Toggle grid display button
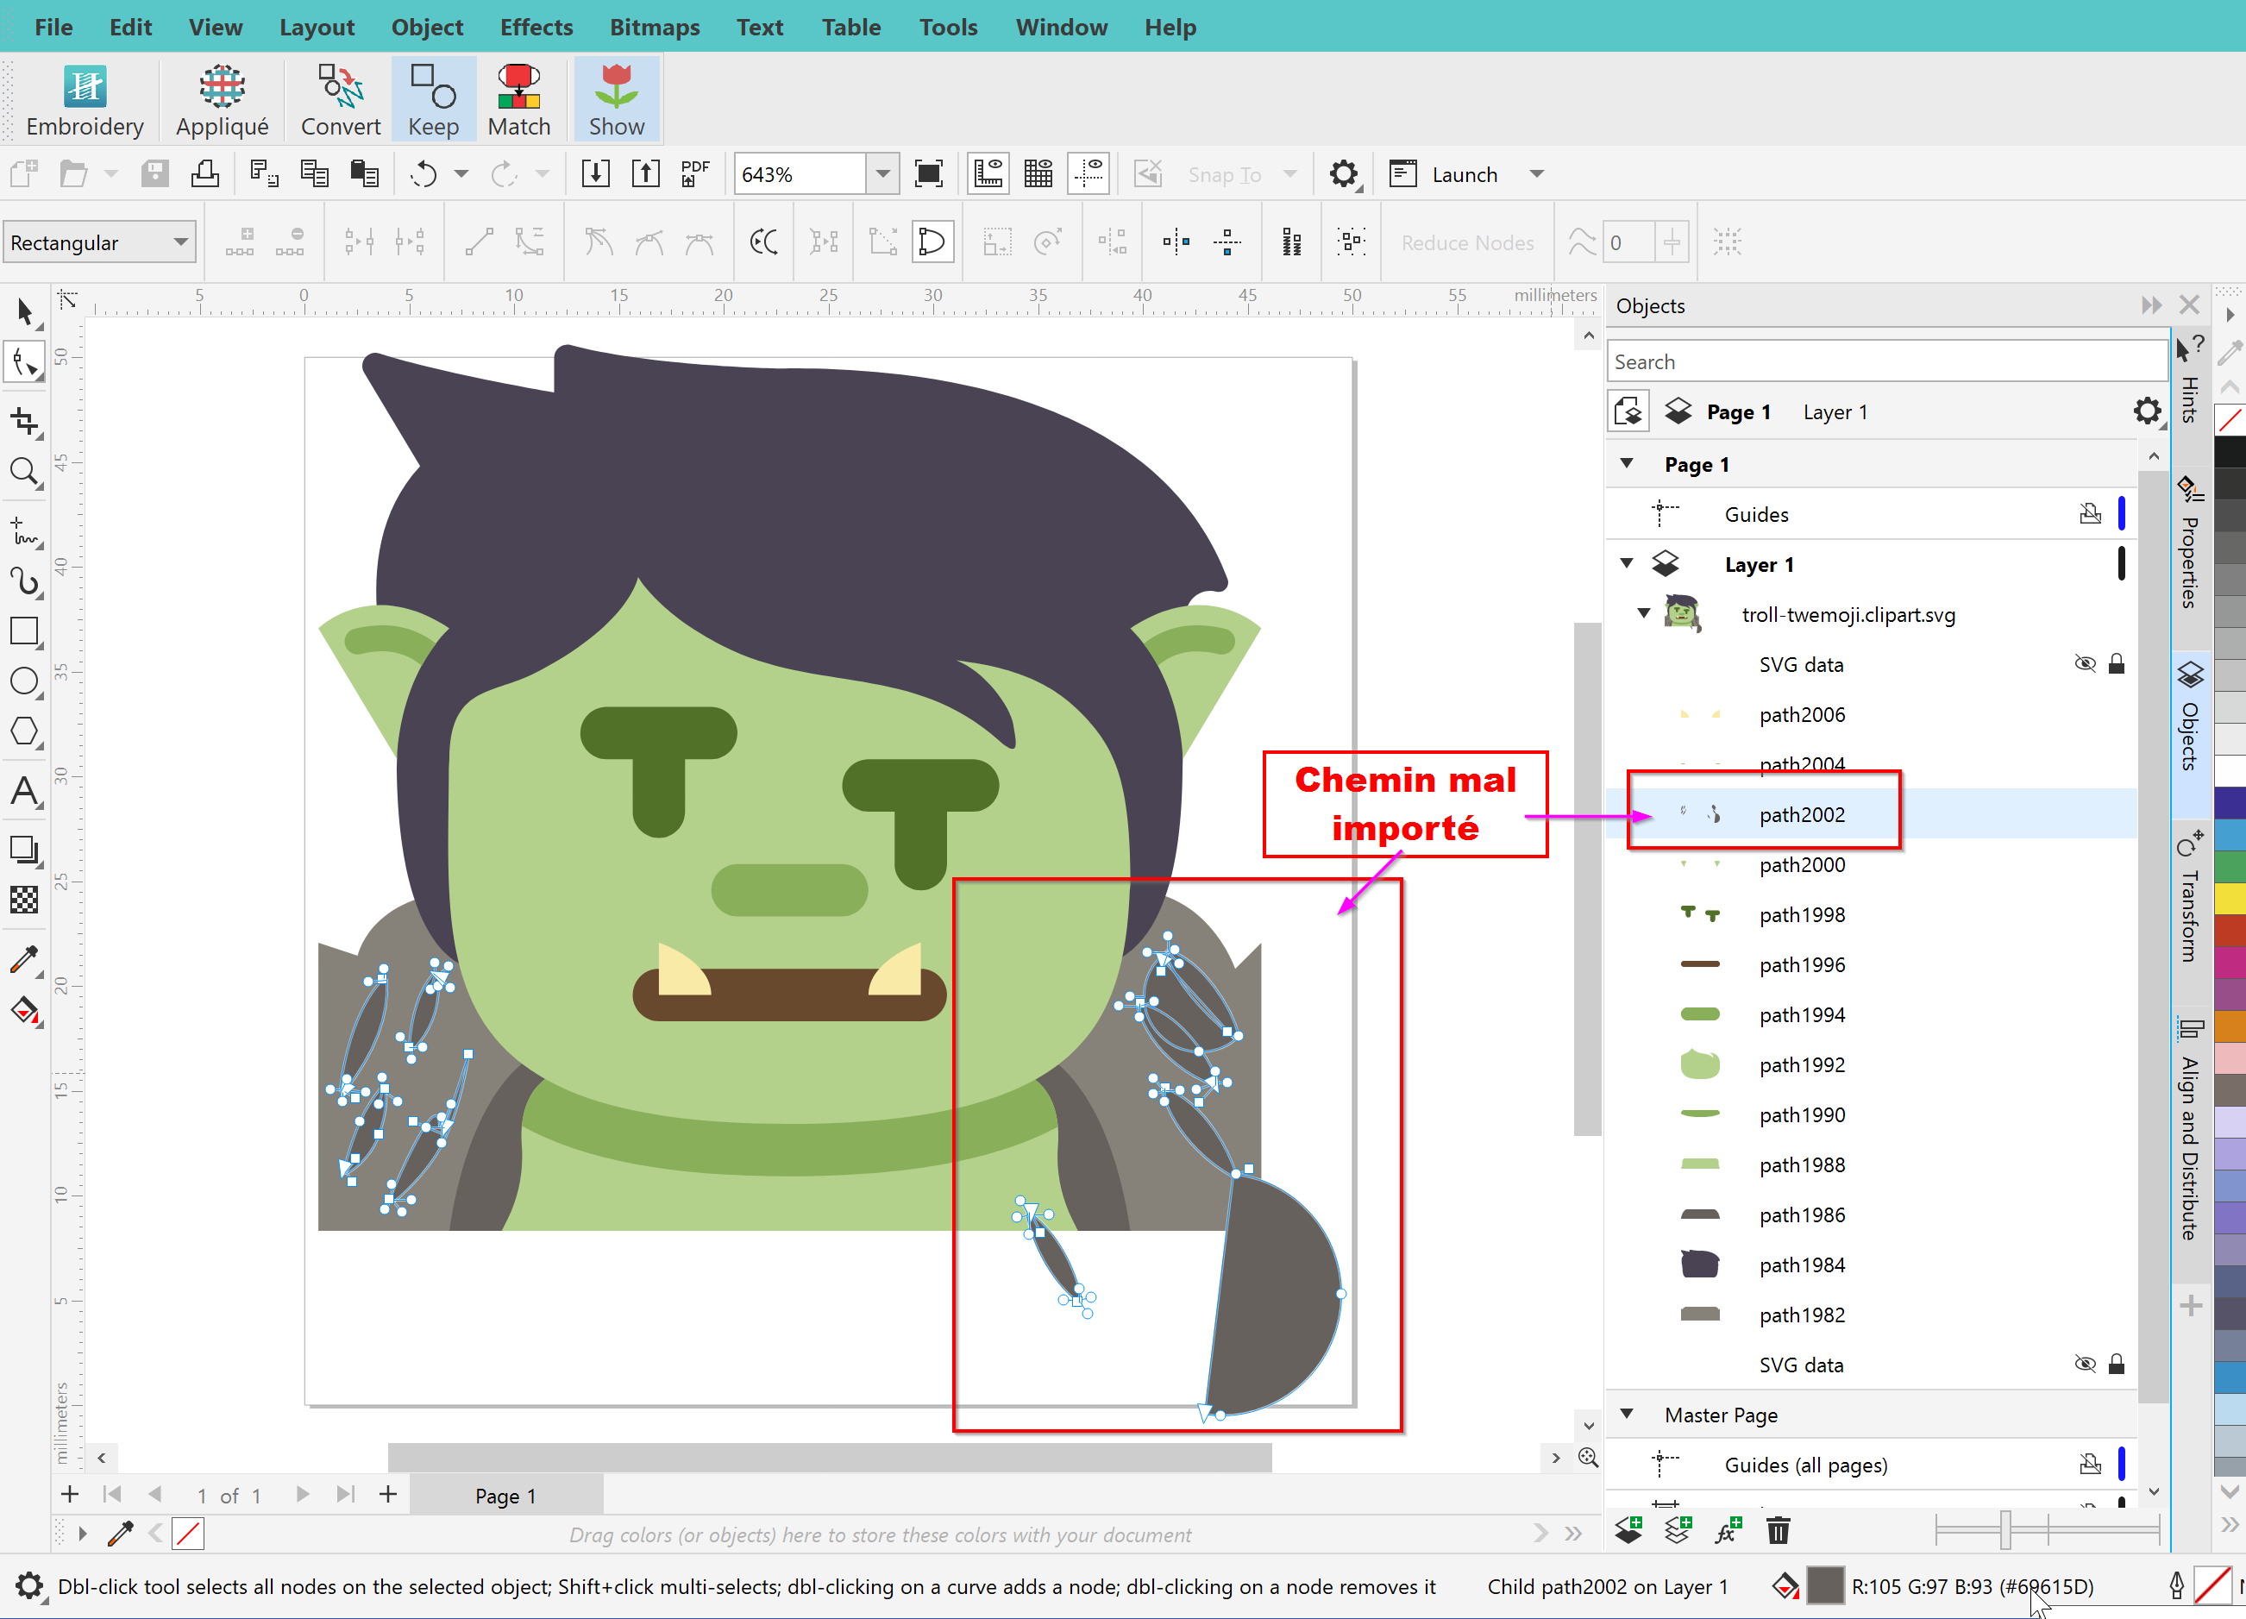The image size is (2246, 1619). tap(1038, 174)
